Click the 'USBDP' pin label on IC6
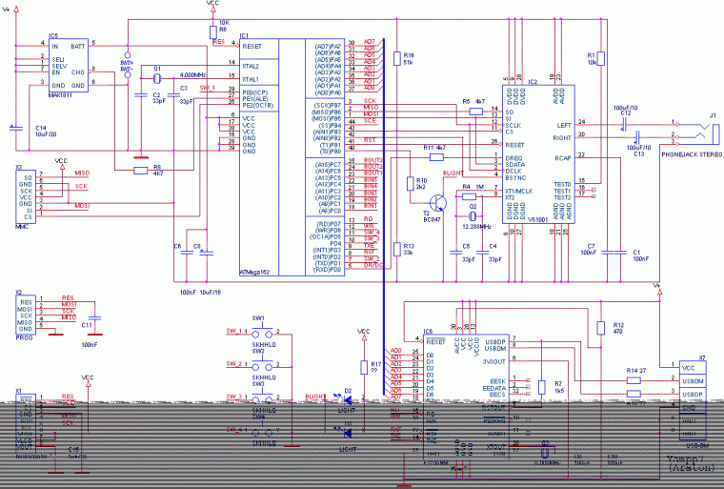 pos(495,342)
